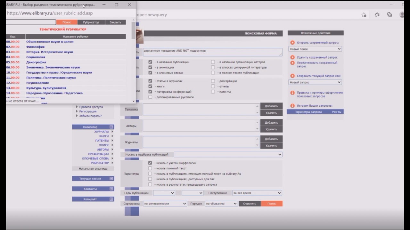410x230 pixels.
Task: Click info icon beside История Ваших запросов
Action: tap(292, 106)
